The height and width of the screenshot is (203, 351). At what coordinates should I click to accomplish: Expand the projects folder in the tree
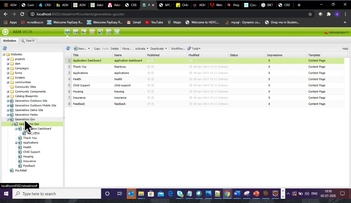pyautogui.click(x=8, y=59)
